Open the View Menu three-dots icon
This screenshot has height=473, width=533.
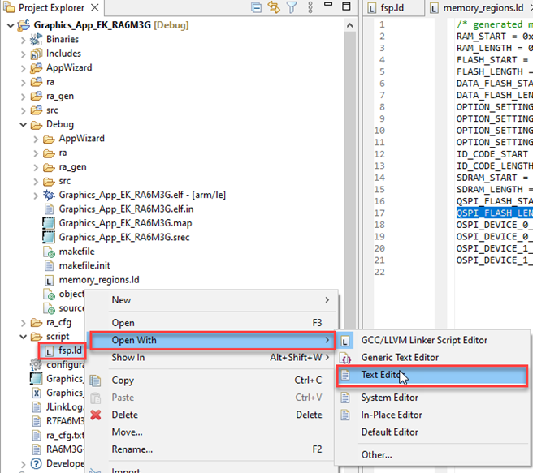310,7
